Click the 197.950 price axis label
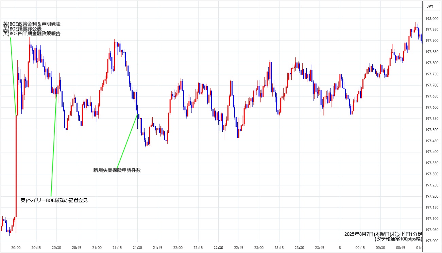This screenshot has height=253, width=442. [x=431, y=30]
